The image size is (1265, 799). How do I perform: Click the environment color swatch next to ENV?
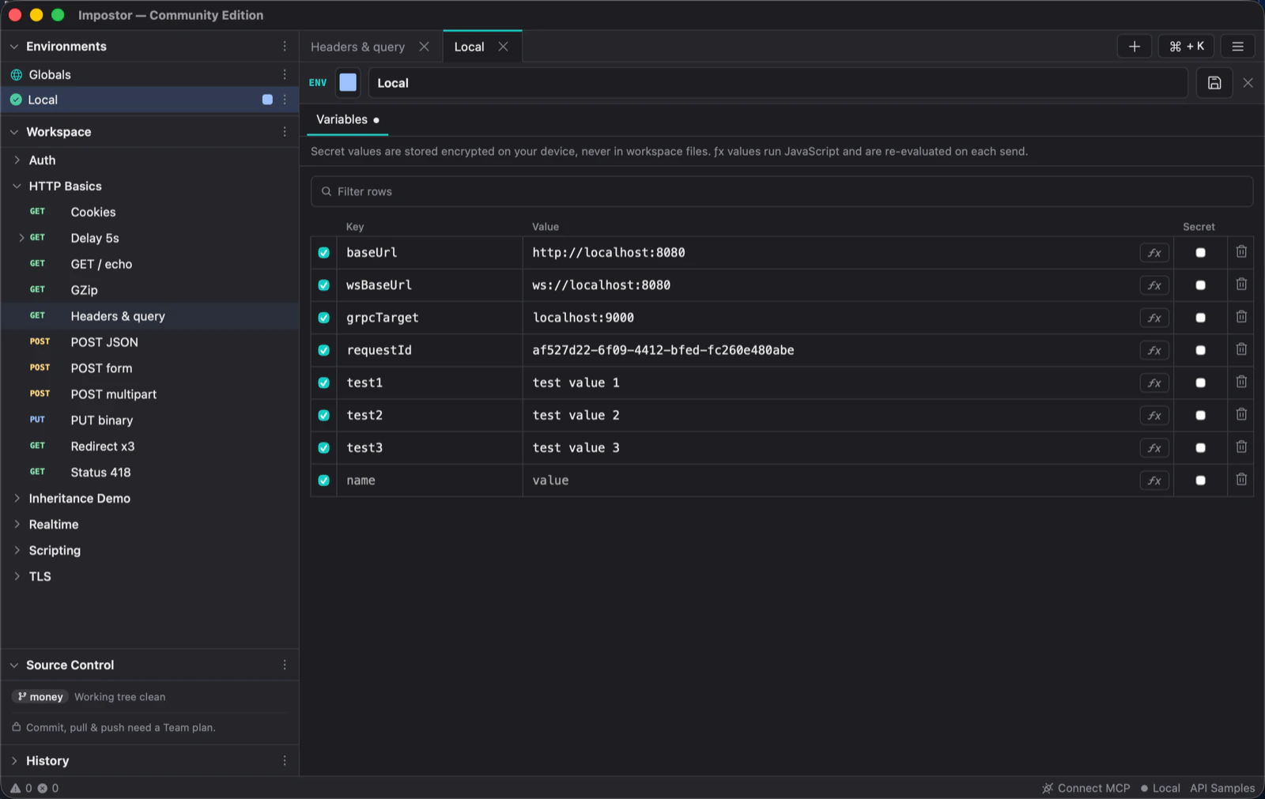[348, 83]
